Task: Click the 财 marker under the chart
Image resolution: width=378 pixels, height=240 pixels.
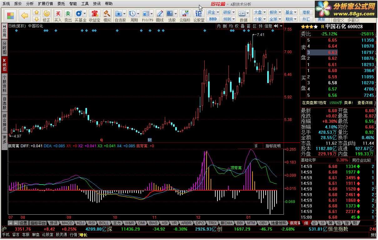Action: click(150, 140)
